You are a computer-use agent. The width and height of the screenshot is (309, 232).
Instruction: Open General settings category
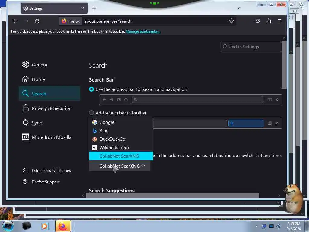(49, 65)
